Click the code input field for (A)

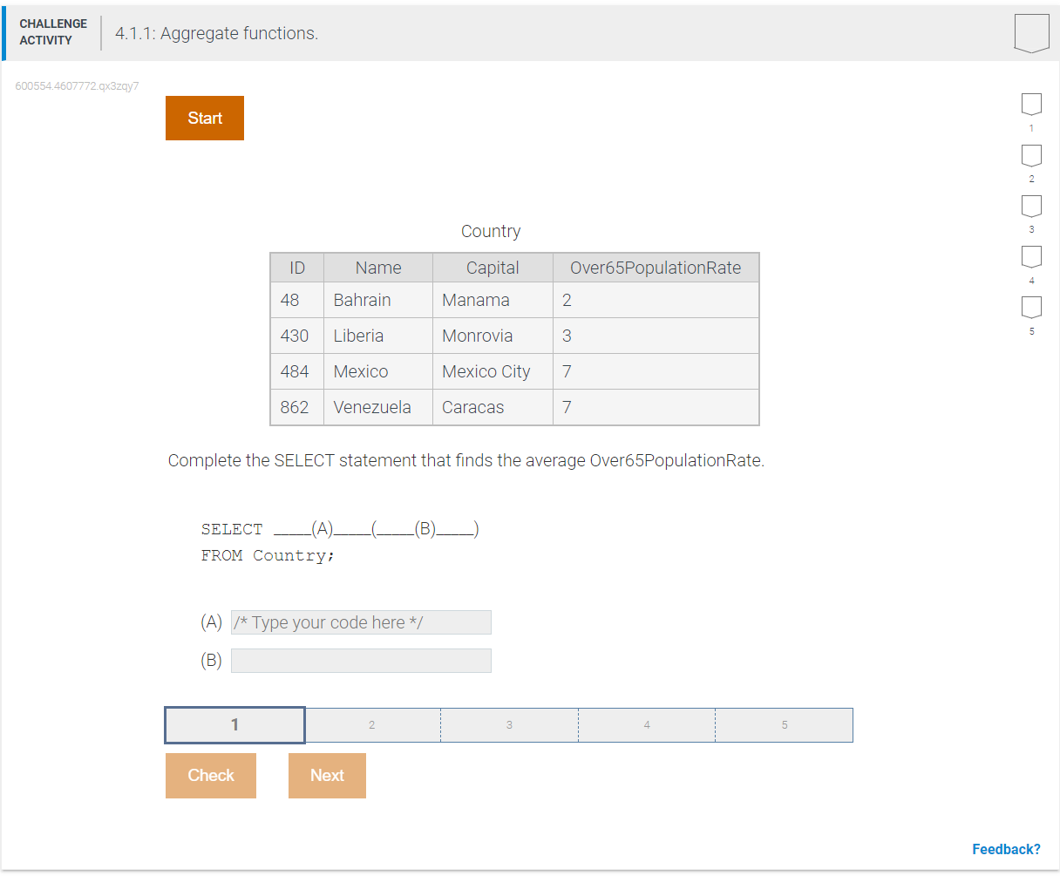pos(361,621)
